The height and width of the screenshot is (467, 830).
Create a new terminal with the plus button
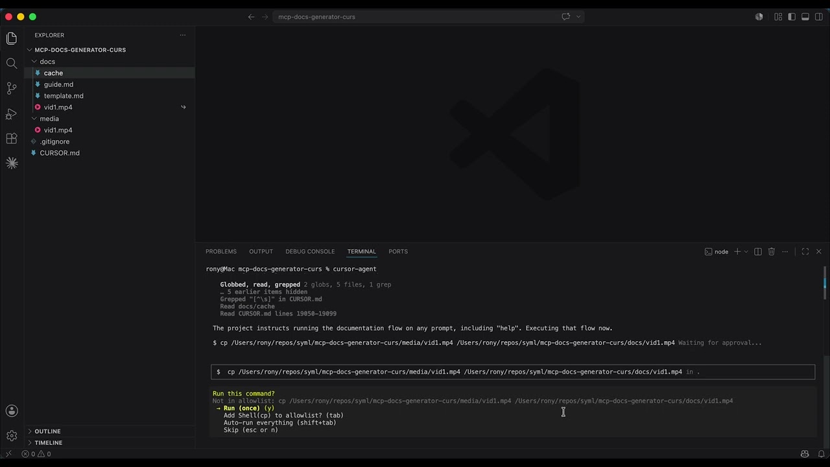(x=737, y=252)
